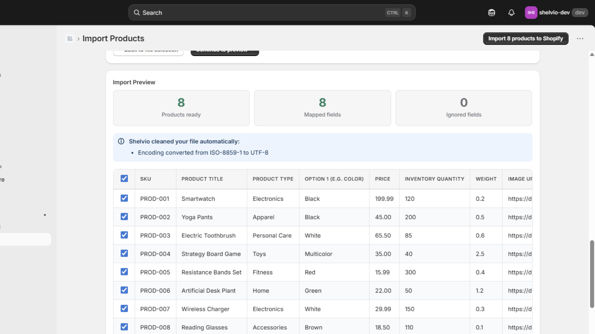Uncheck the PROD-008 Reading Glasses checkbox
This screenshot has height=334, width=595.
pyautogui.click(x=124, y=327)
